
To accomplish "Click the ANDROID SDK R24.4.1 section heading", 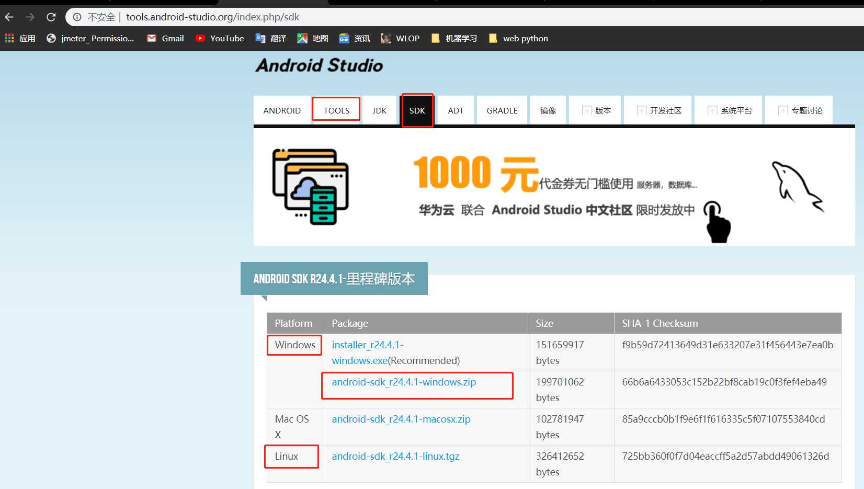I will 334,279.
